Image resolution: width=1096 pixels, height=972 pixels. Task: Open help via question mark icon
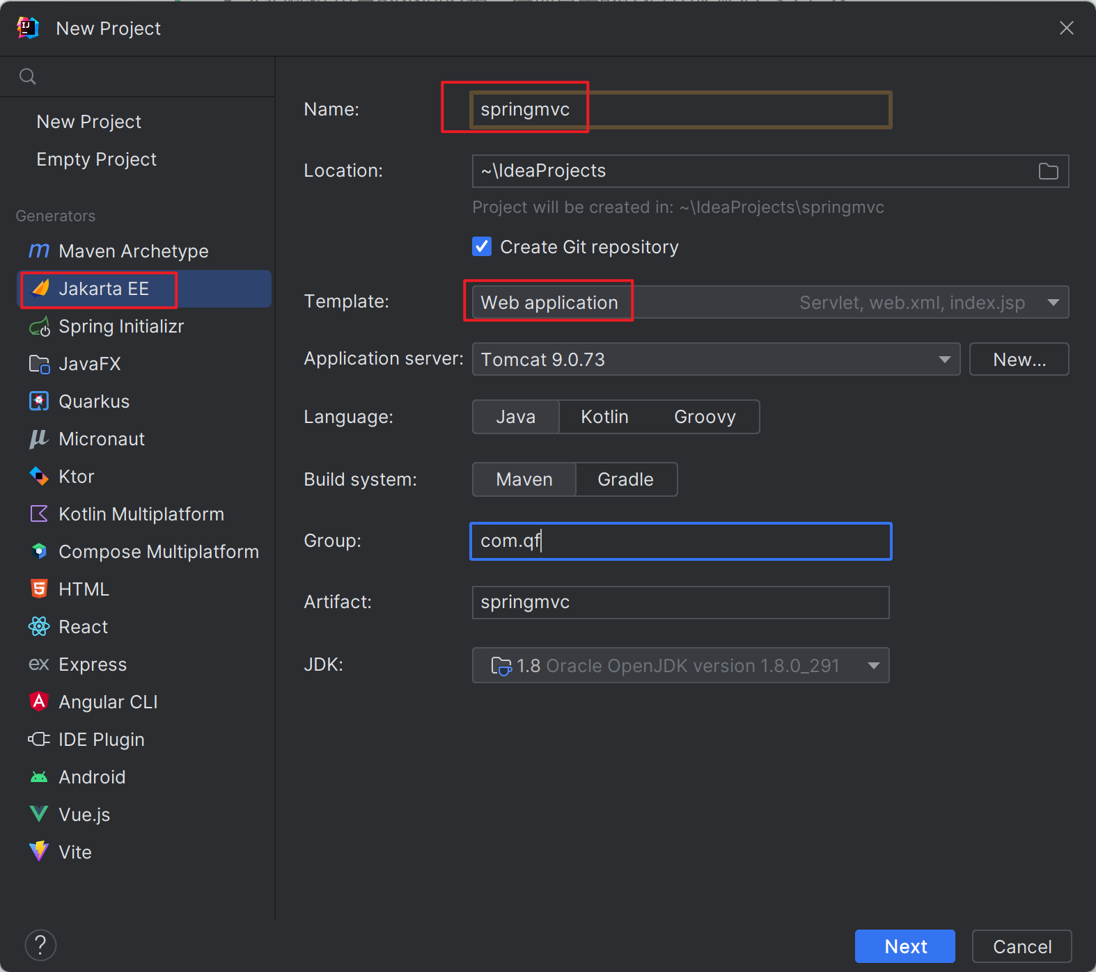pos(40,946)
